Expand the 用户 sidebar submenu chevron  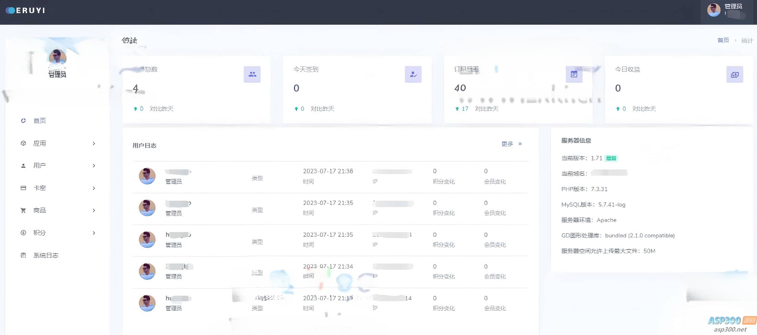[x=94, y=166]
